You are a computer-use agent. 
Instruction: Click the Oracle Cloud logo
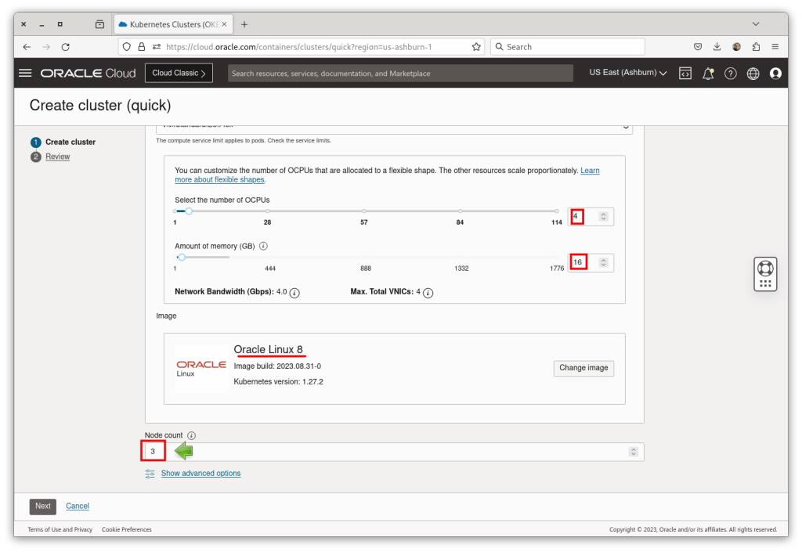click(88, 73)
